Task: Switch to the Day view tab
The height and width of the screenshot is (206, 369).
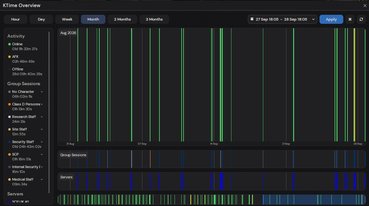Action: click(x=41, y=19)
